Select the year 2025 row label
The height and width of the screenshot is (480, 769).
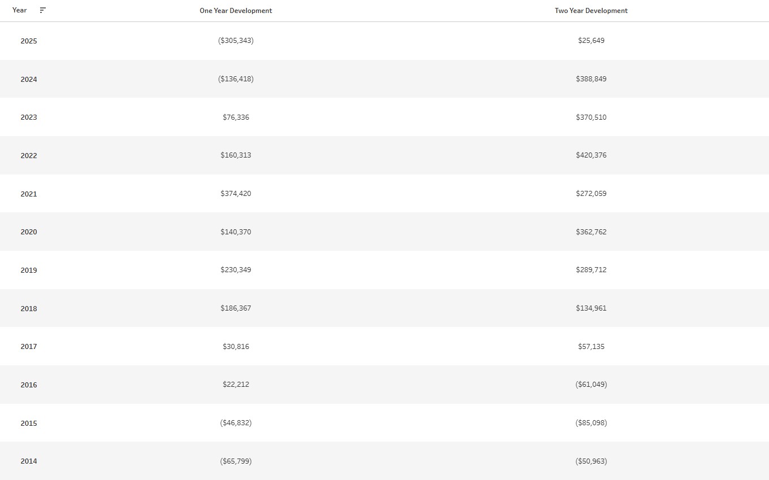click(x=29, y=41)
